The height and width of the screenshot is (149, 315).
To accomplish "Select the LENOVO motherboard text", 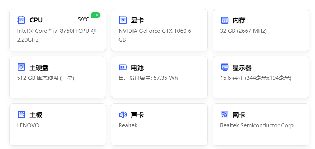I will pyautogui.click(x=28, y=125).
